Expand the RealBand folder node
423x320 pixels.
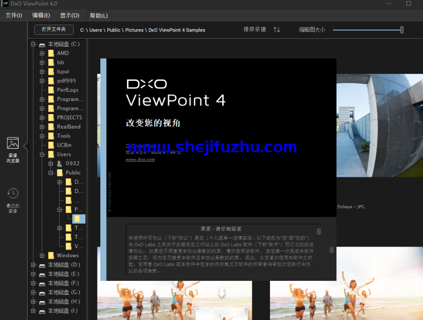point(42,127)
